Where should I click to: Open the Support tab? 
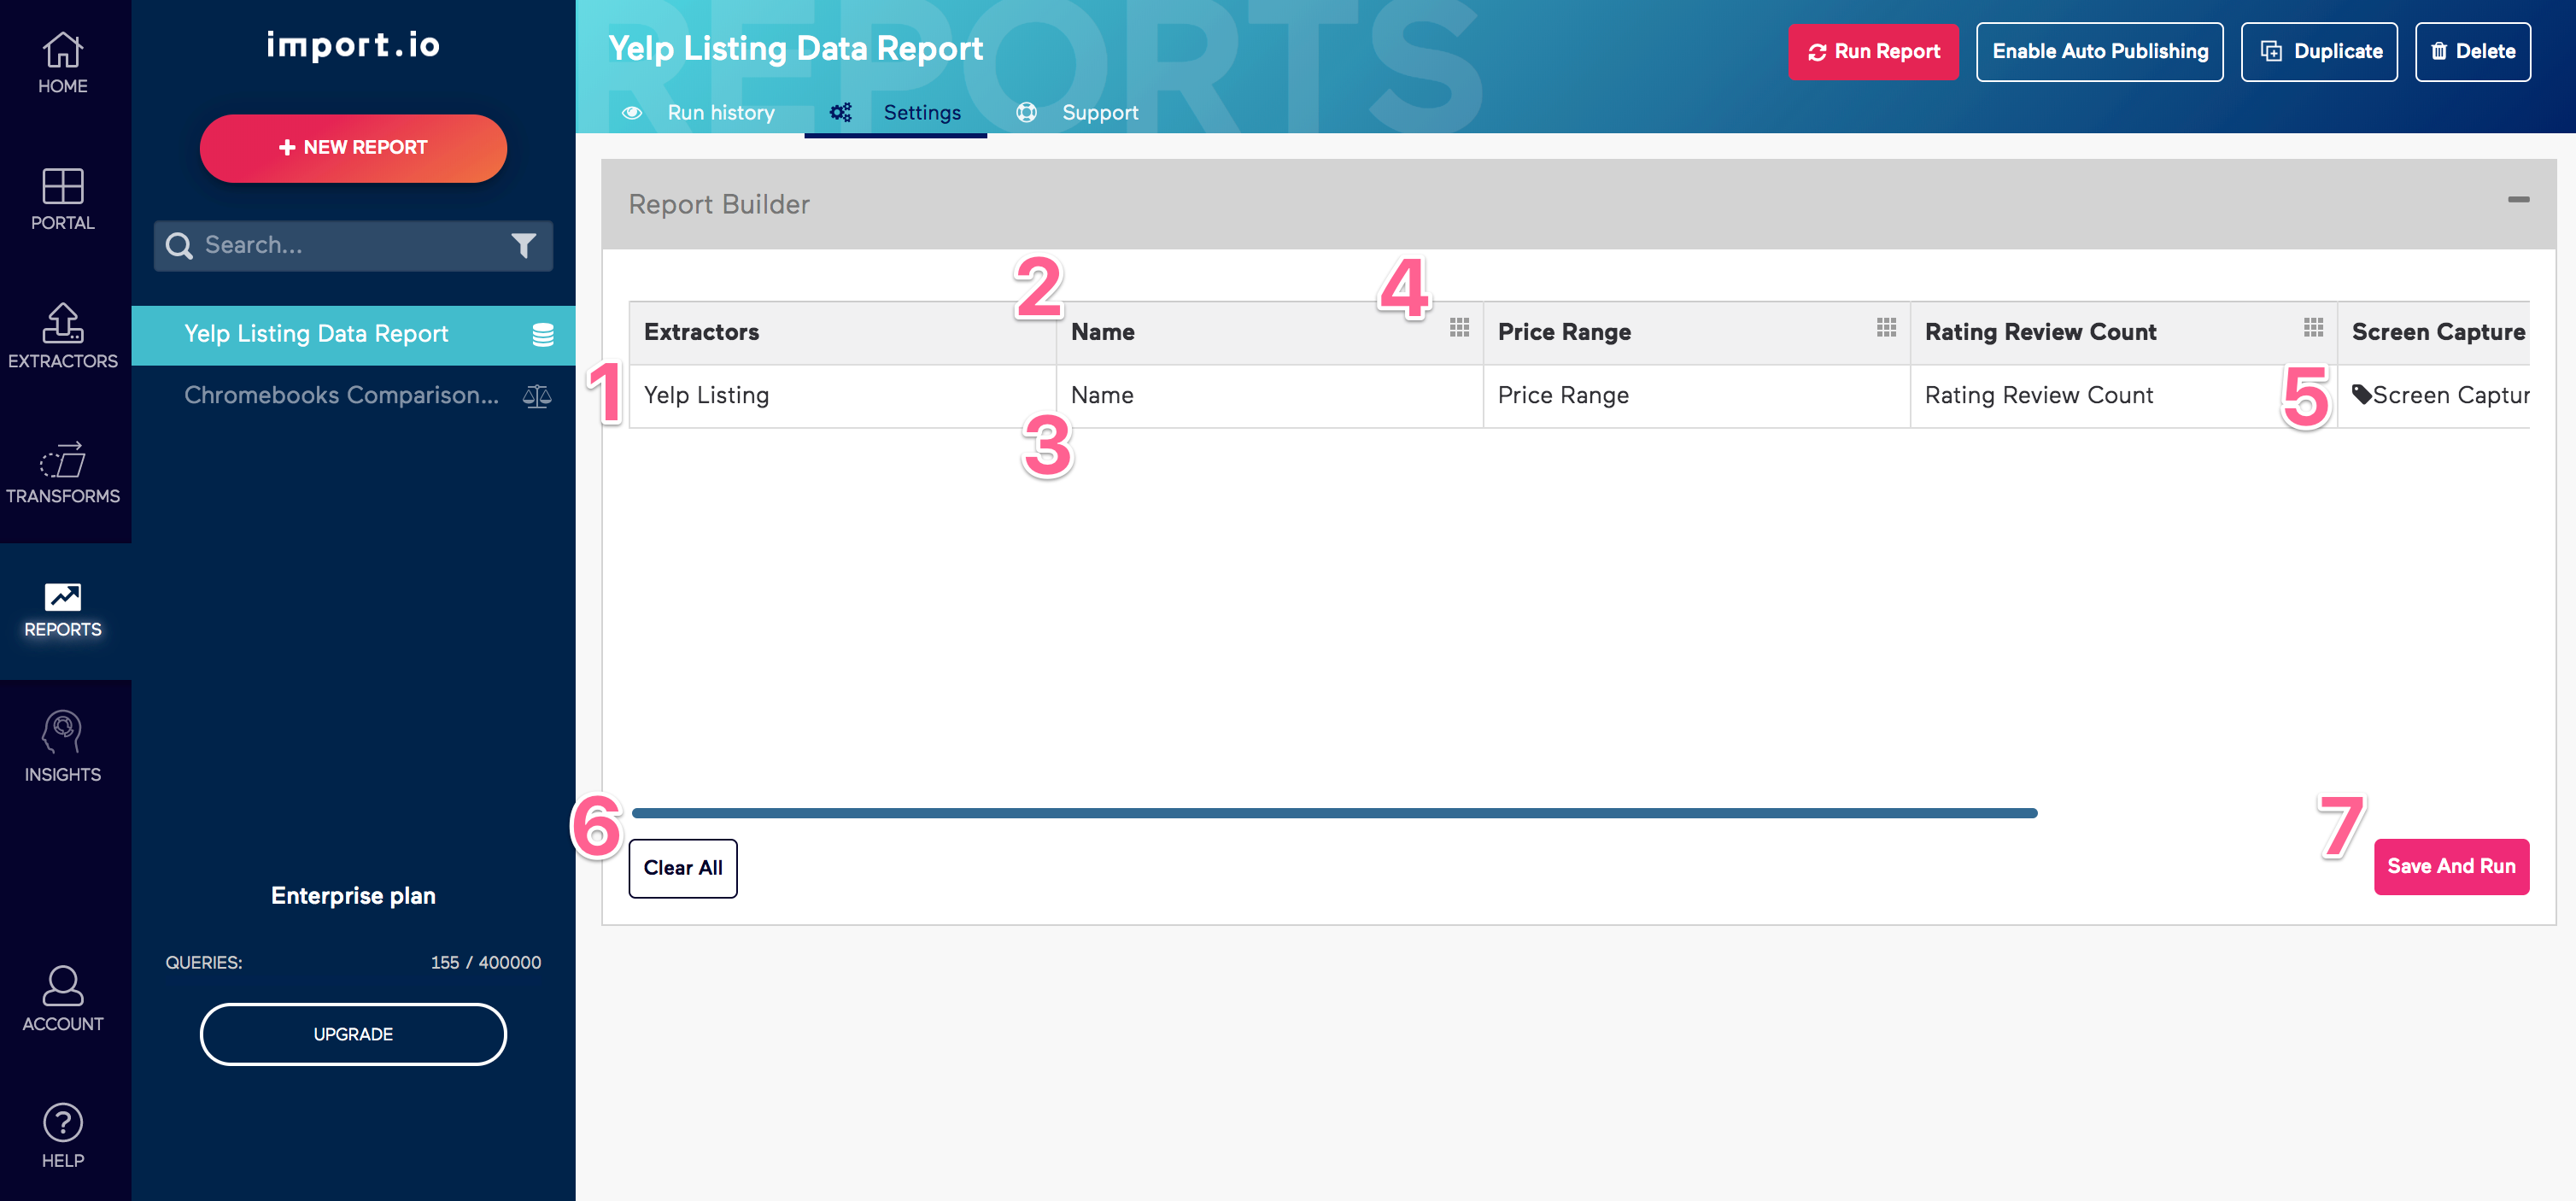click(x=1100, y=112)
